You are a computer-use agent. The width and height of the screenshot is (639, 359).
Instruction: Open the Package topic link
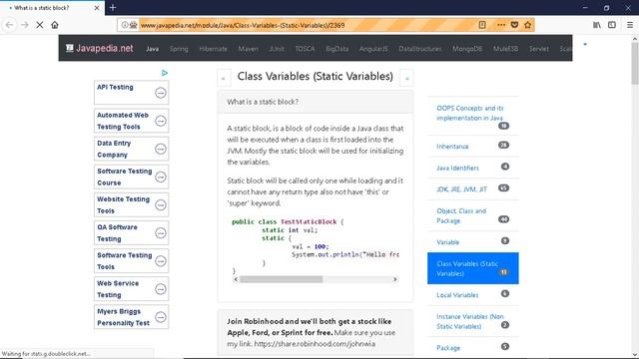pyautogui.click(x=448, y=348)
